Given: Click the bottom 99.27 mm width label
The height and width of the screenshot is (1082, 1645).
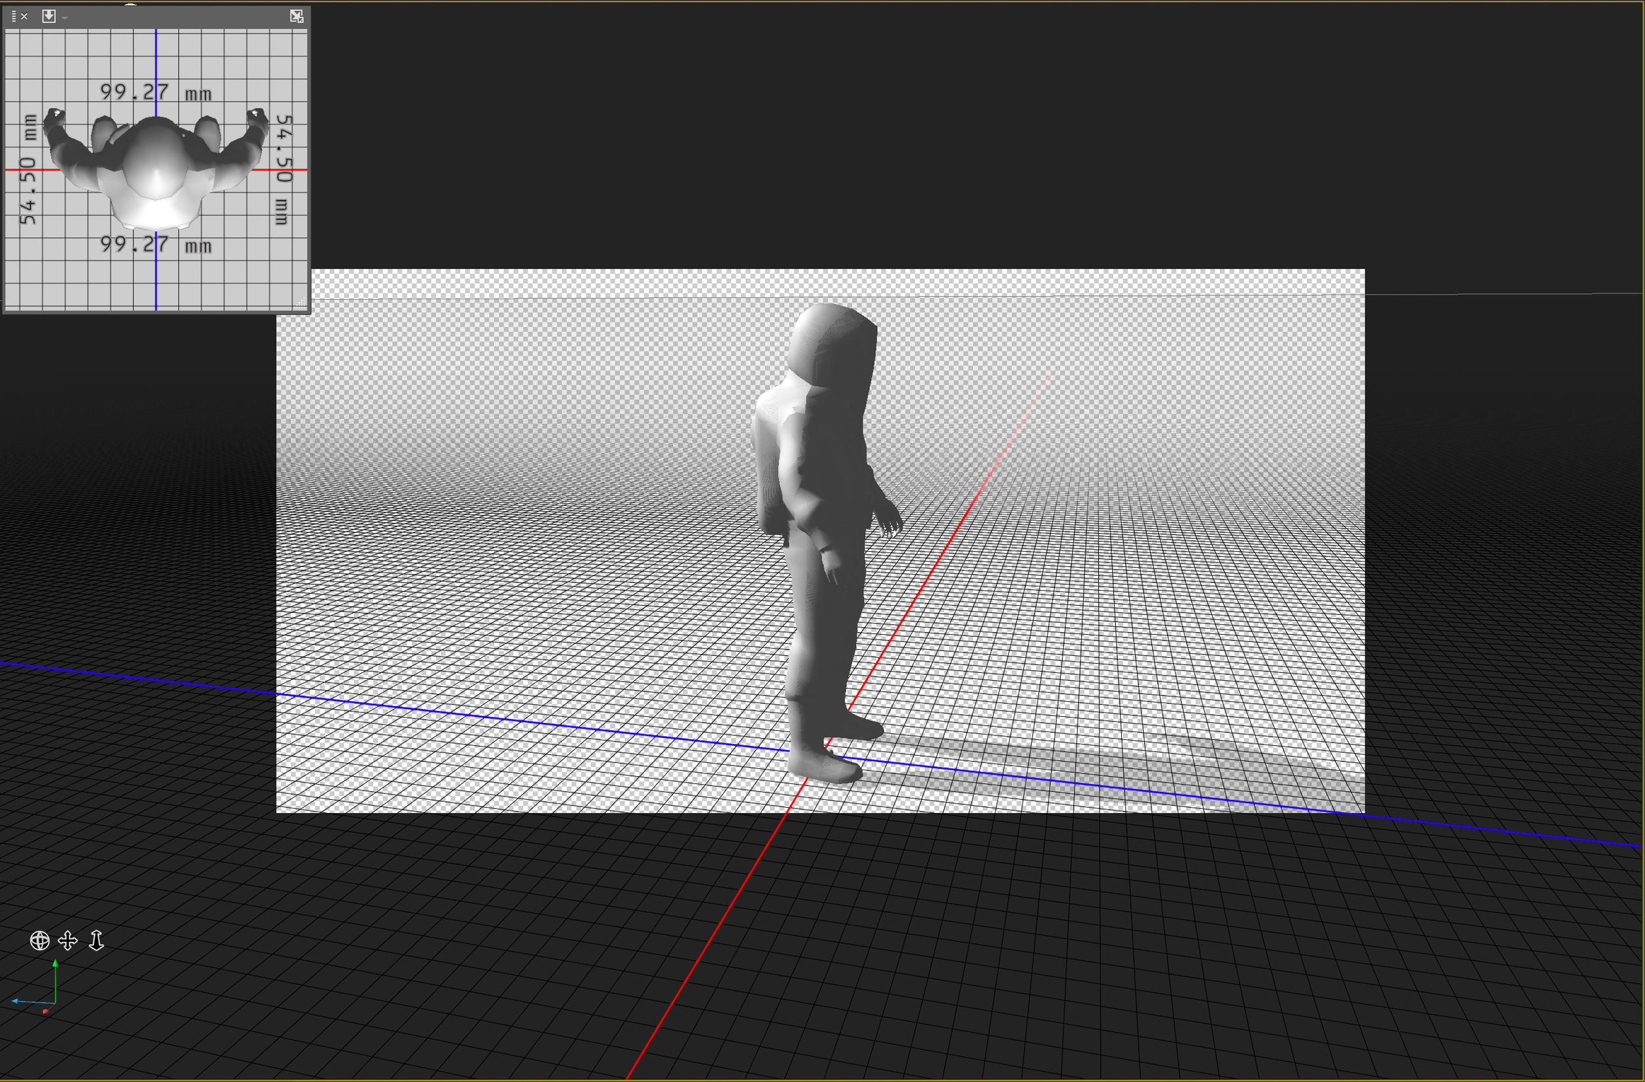Looking at the screenshot, I should pyautogui.click(x=155, y=245).
